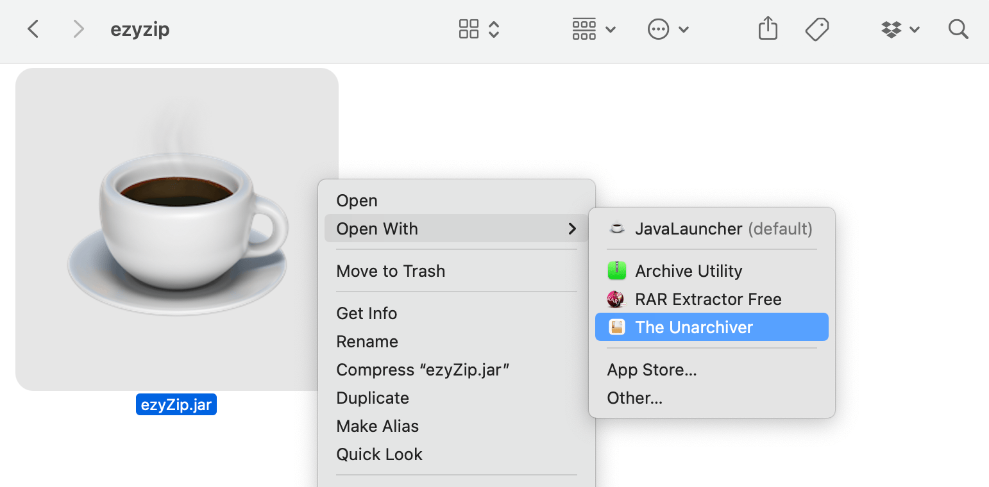Navigate back using the back arrow
The height and width of the screenshot is (487, 989).
point(33,29)
